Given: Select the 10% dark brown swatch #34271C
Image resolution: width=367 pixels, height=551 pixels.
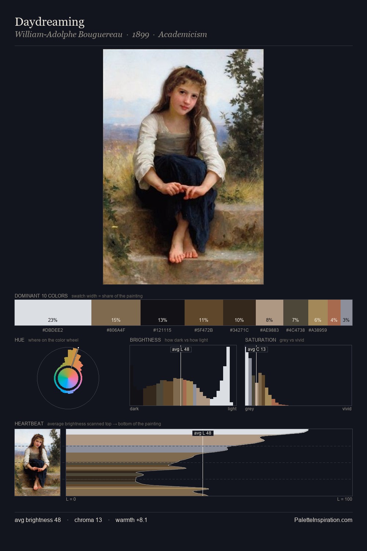Looking at the screenshot, I should pyautogui.click(x=239, y=313).
